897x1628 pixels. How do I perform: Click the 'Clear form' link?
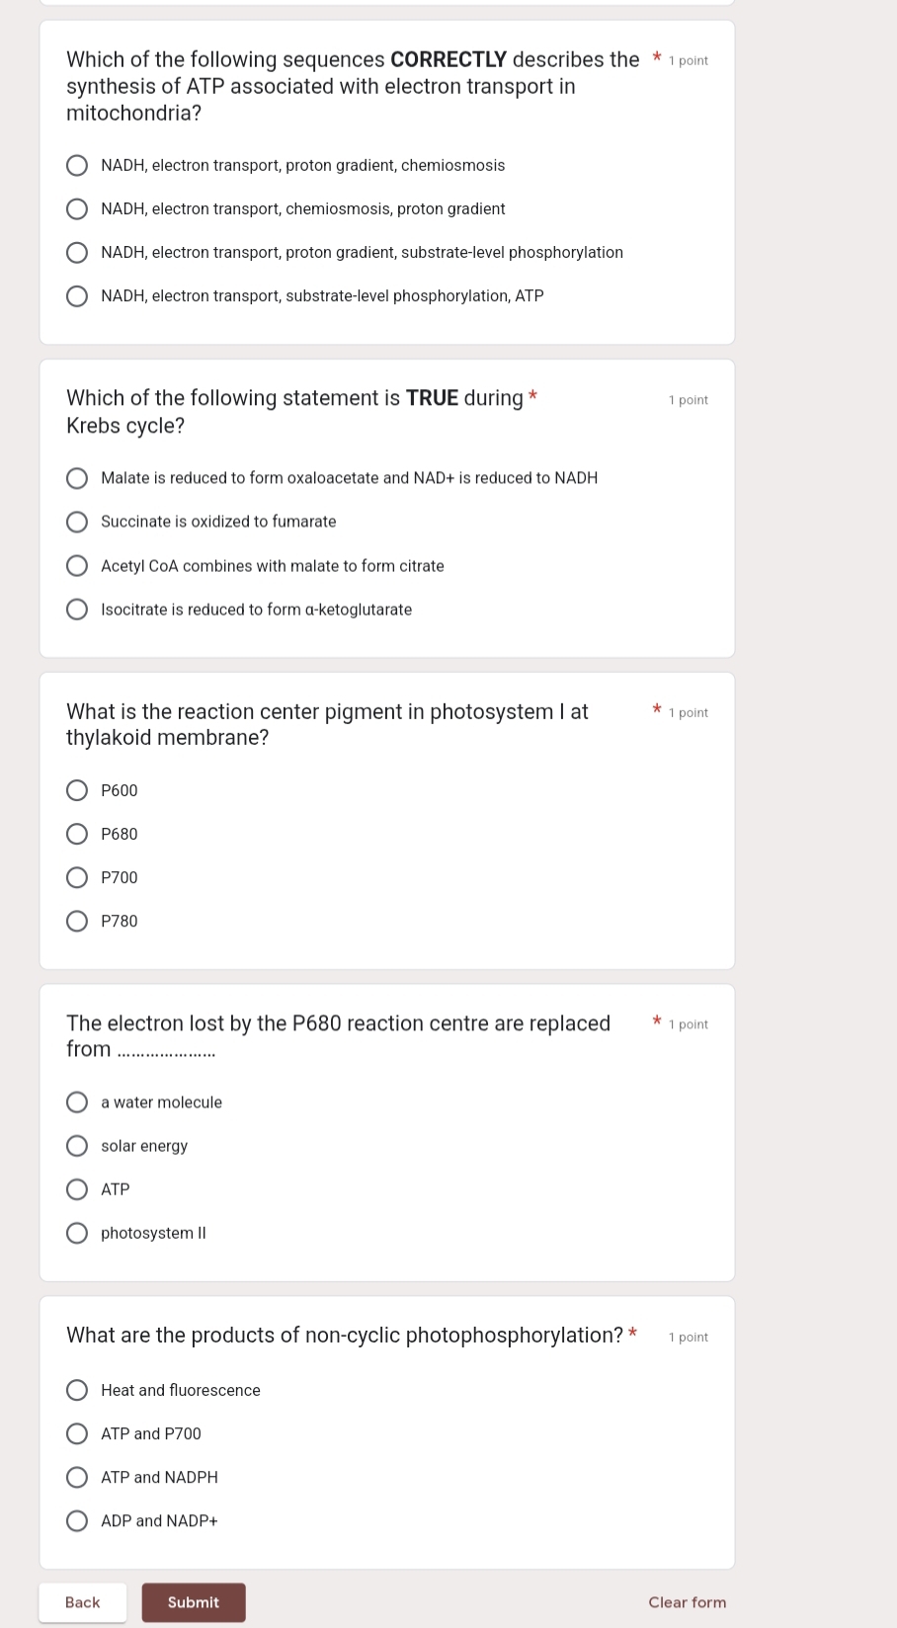687,1602
